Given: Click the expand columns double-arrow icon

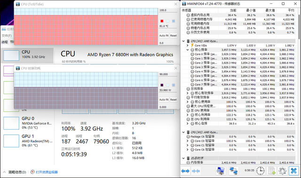Looking at the screenshot, I should [185, 171].
